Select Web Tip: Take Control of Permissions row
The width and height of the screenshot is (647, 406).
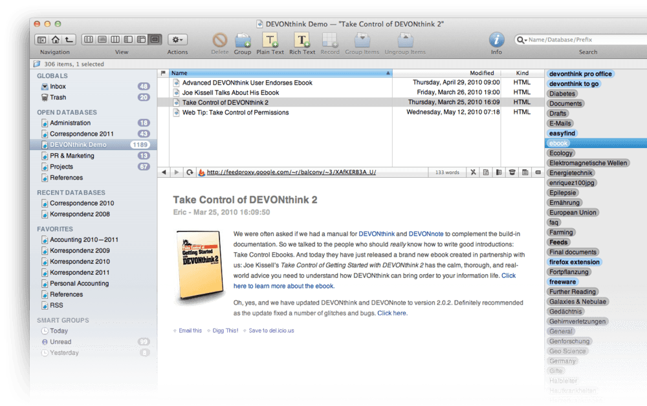[x=351, y=112]
